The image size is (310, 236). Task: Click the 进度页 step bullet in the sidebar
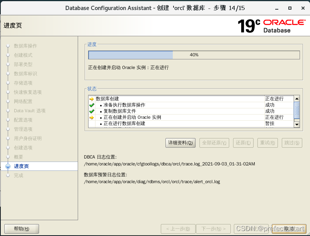coord(8,166)
